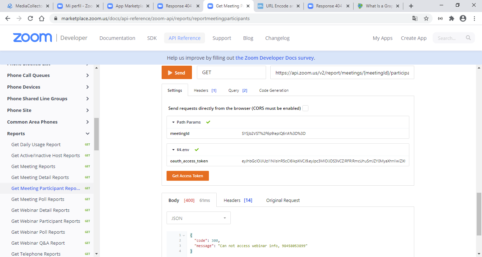Open API Reference in navigation
Image resolution: width=482 pixels, height=257 pixels.
[185, 38]
